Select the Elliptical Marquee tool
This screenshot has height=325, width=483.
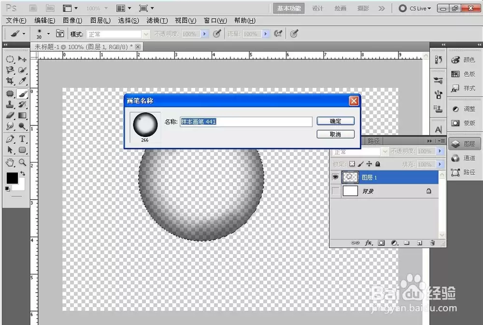[10, 59]
